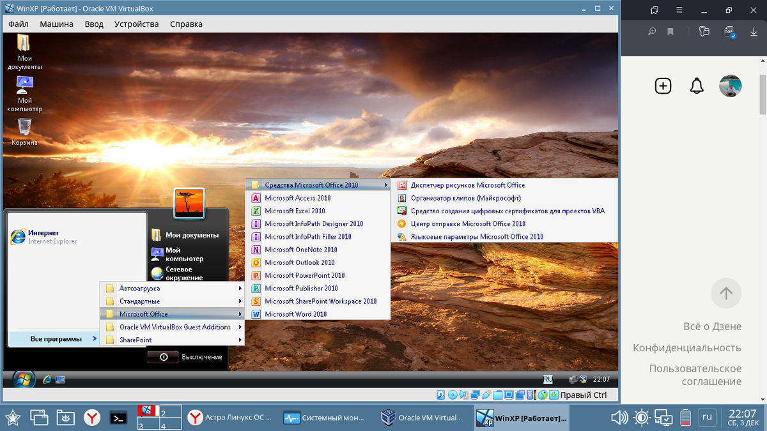Open Все программы list
Image resolution: width=767 pixels, height=431 pixels.
pos(56,338)
